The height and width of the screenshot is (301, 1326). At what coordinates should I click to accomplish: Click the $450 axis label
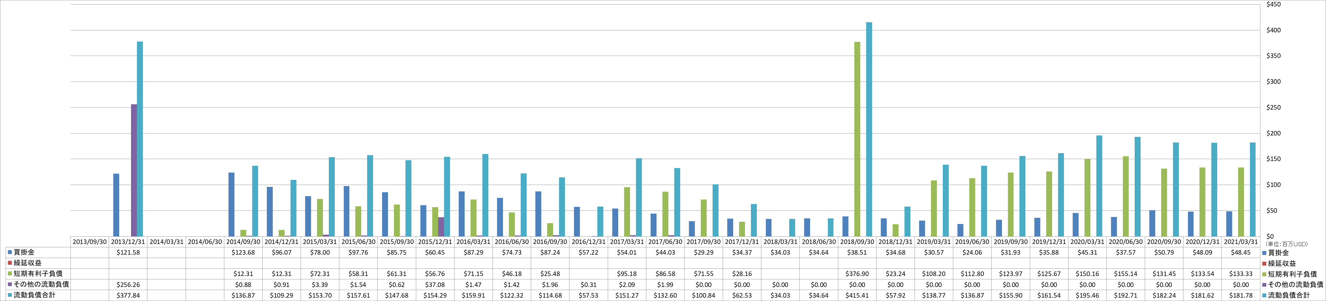pyautogui.click(x=1274, y=4)
